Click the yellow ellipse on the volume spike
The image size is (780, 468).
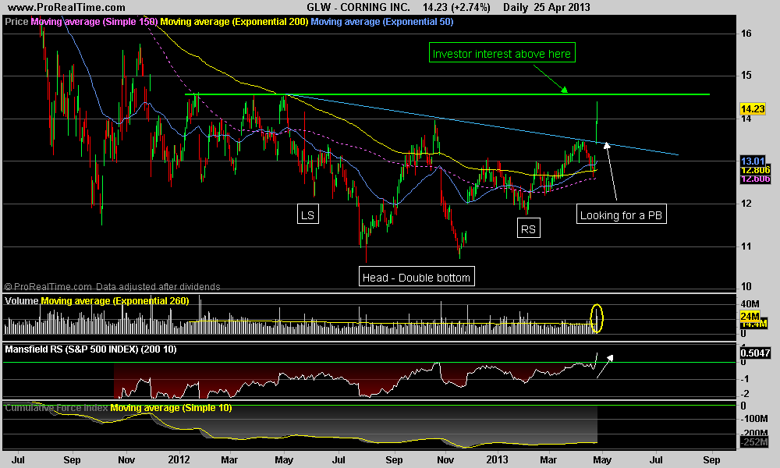[597, 318]
